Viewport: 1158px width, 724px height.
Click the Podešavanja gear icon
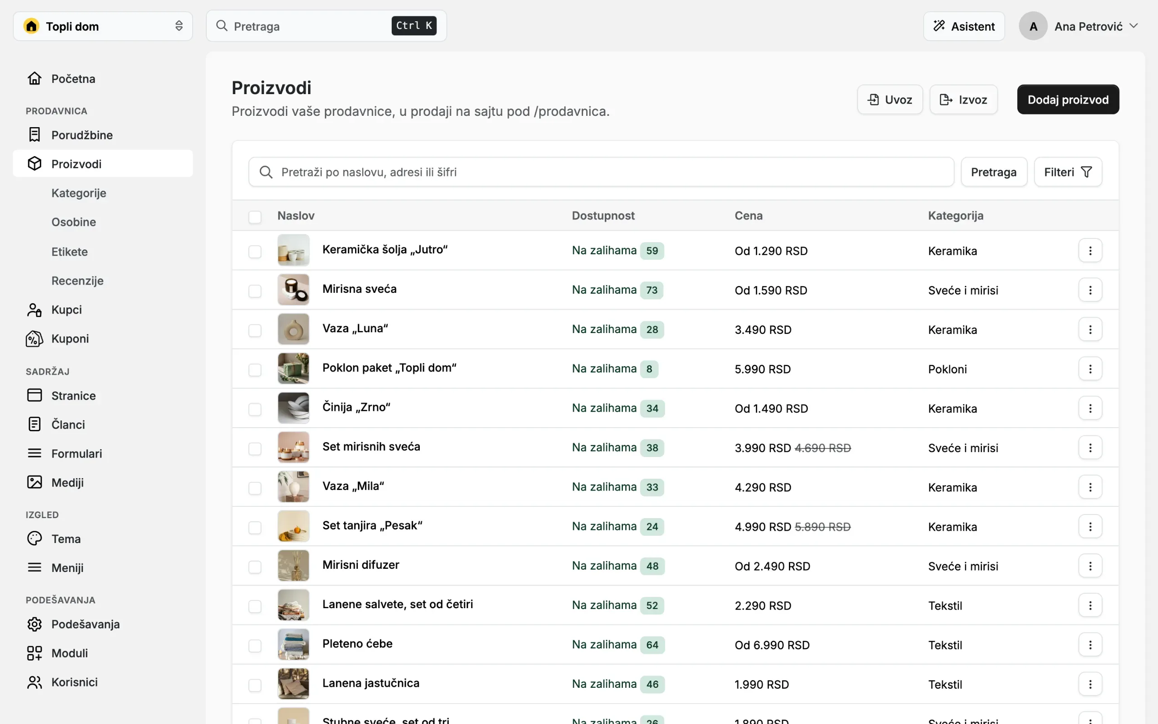tap(34, 624)
